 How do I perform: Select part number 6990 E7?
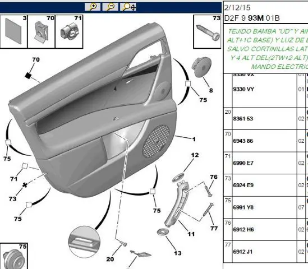coord(243,163)
